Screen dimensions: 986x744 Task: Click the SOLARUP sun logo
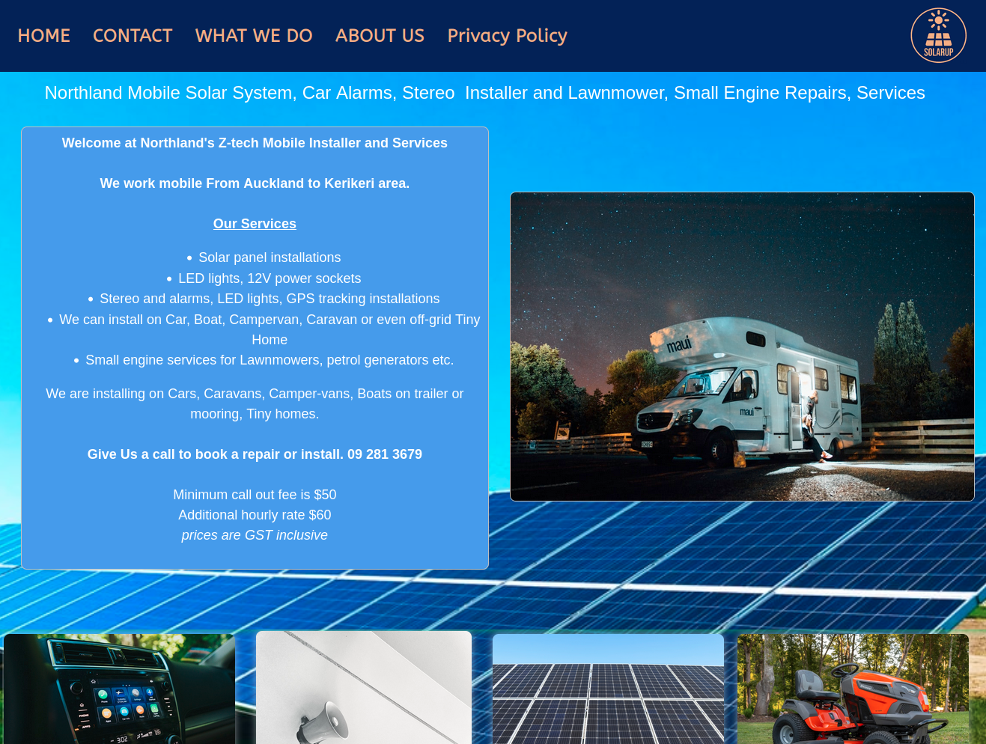[x=938, y=34]
